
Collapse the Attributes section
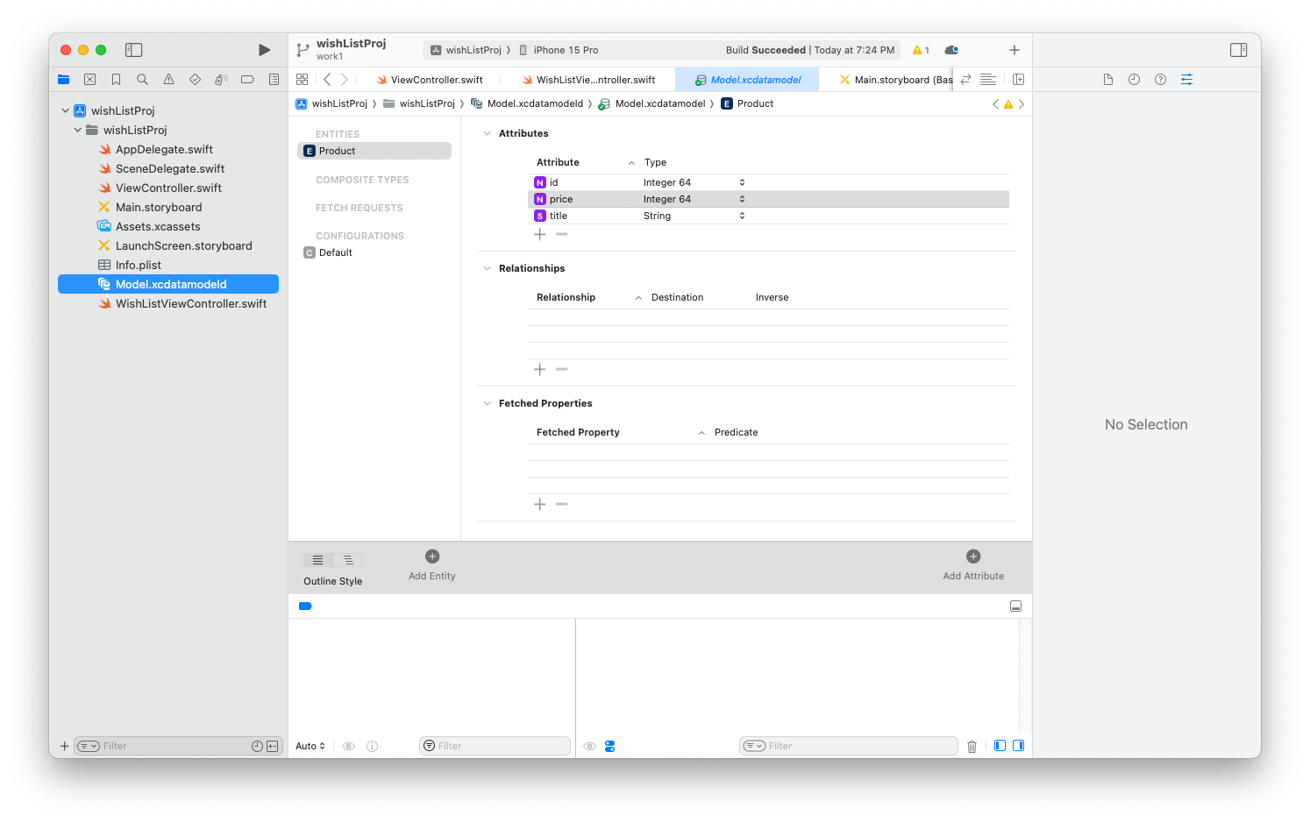click(488, 133)
